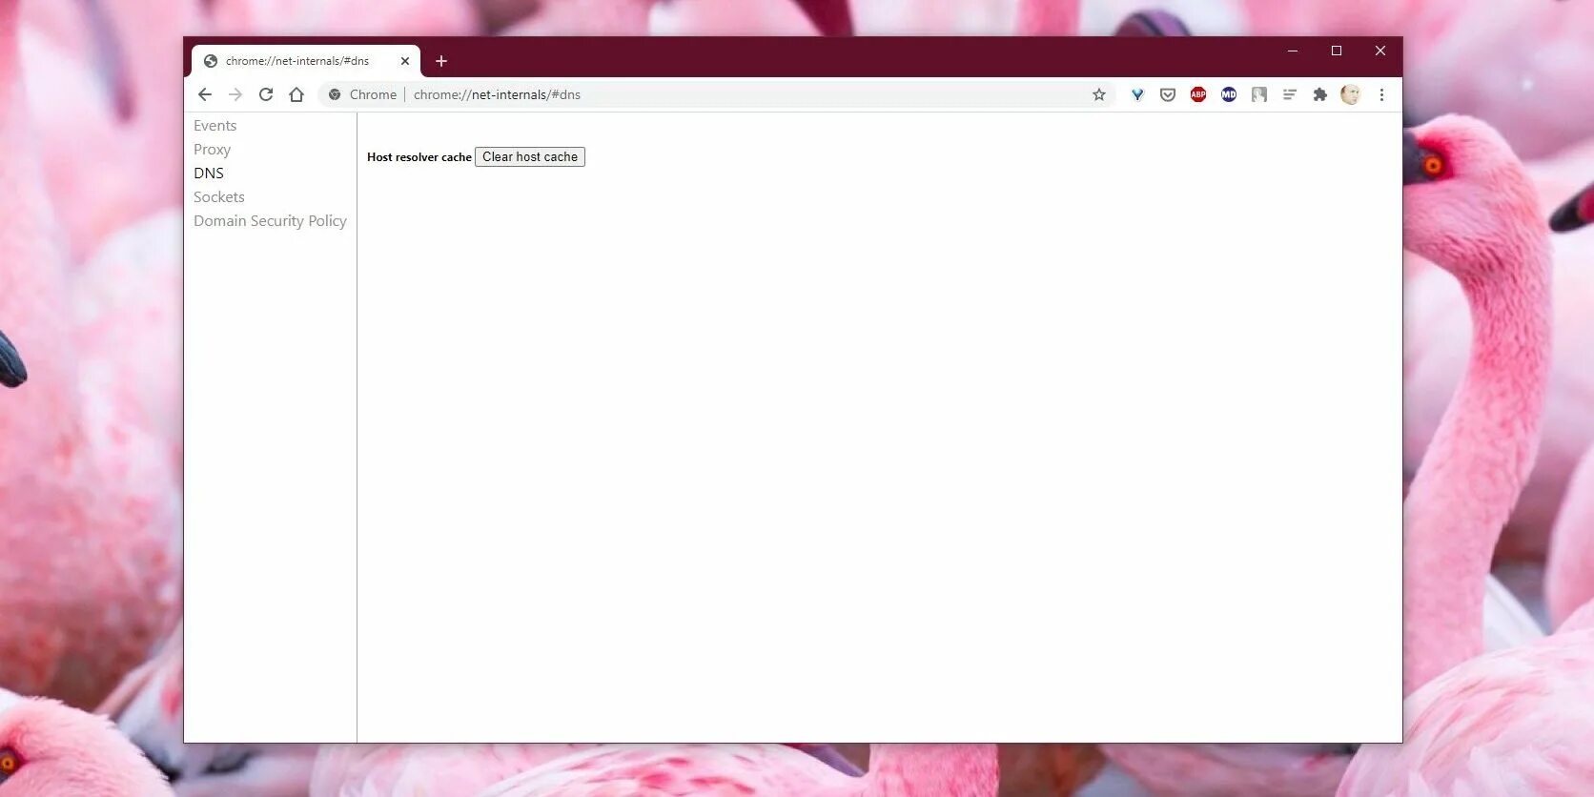Select the DNS section
Viewport: 1594px width, 797px height.
point(209,174)
